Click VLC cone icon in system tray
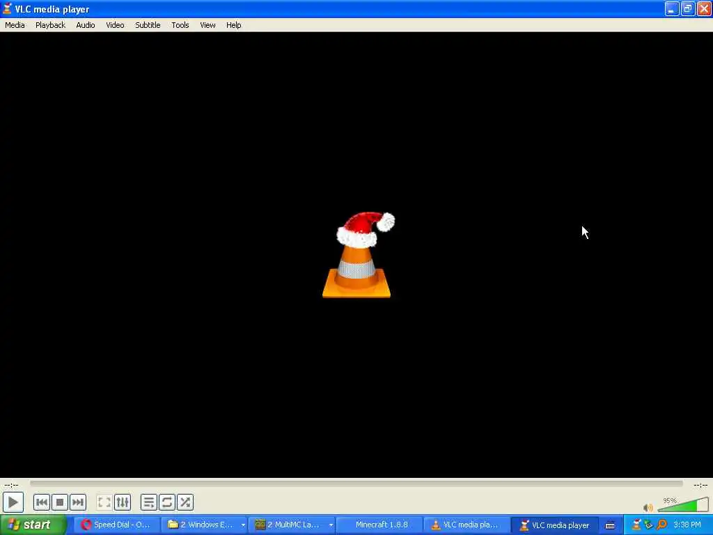This screenshot has width=713, height=535. [636, 525]
